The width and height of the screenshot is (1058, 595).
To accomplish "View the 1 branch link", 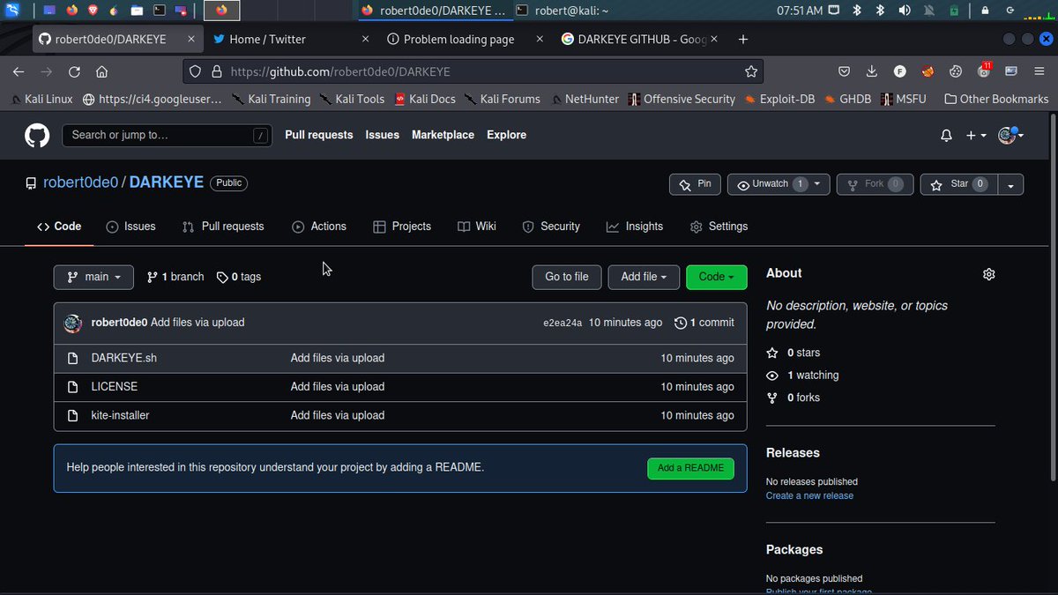I will click(175, 277).
